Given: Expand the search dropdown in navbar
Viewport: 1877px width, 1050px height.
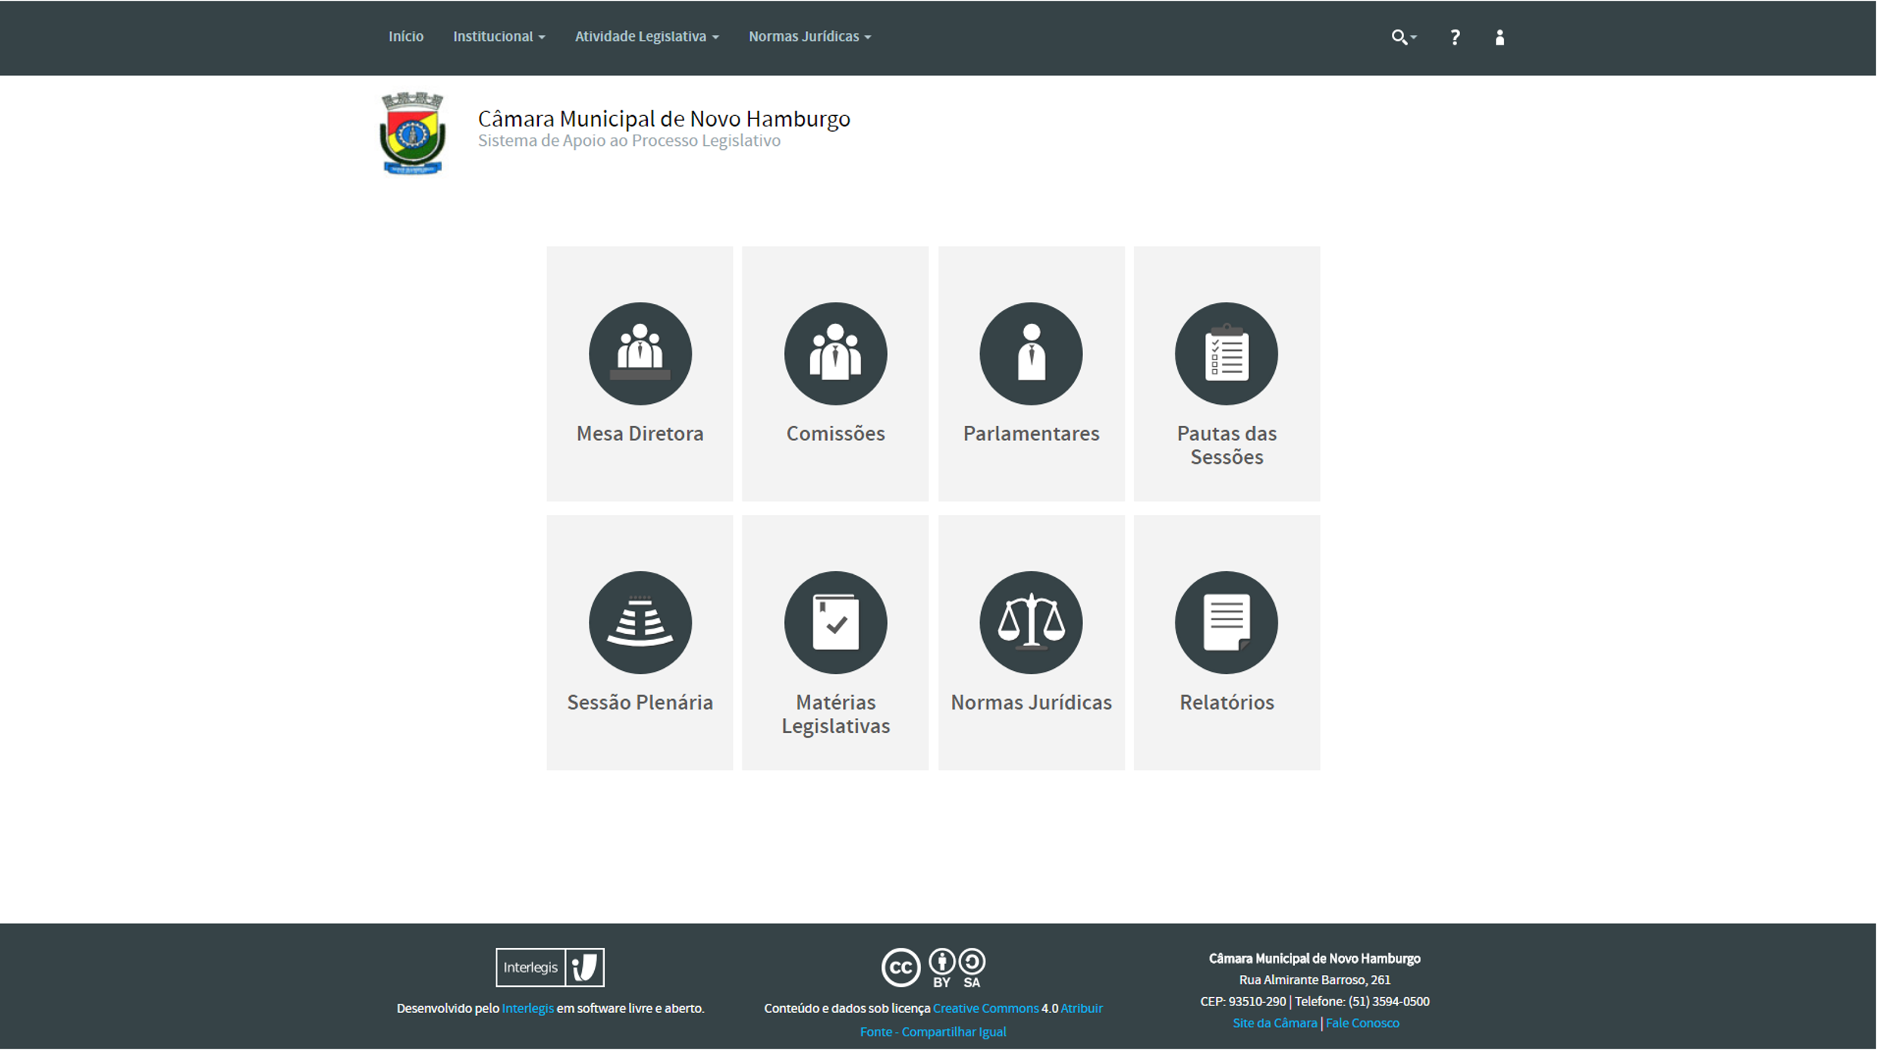Looking at the screenshot, I should pyautogui.click(x=1402, y=37).
